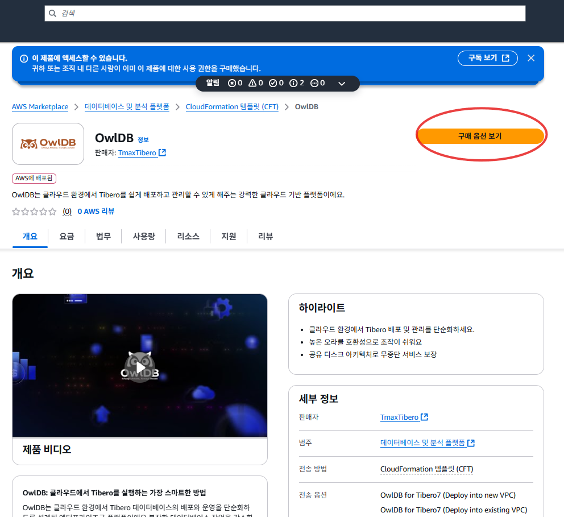Open TmaxTibero link in 세부 정보 panel

point(404,417)
